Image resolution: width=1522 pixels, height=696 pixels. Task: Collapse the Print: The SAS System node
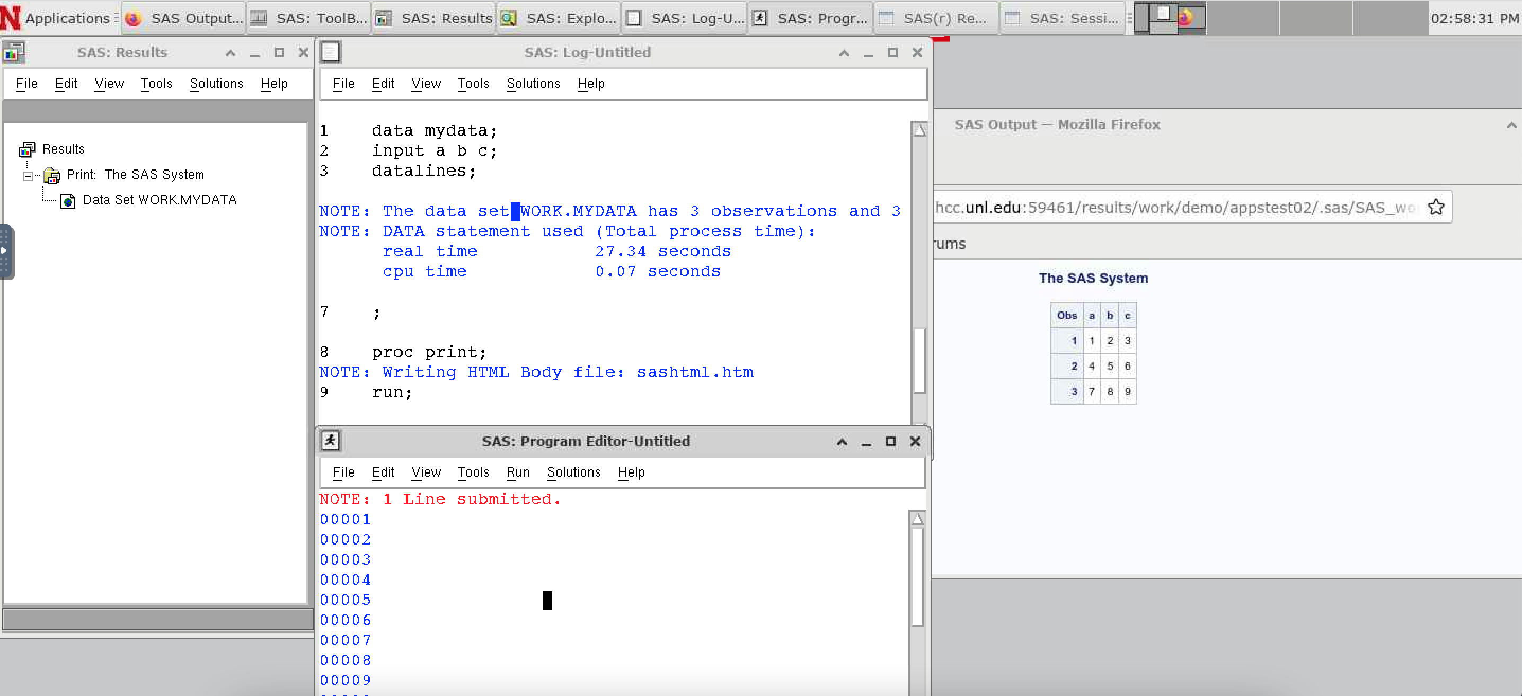tap(28, 175)
